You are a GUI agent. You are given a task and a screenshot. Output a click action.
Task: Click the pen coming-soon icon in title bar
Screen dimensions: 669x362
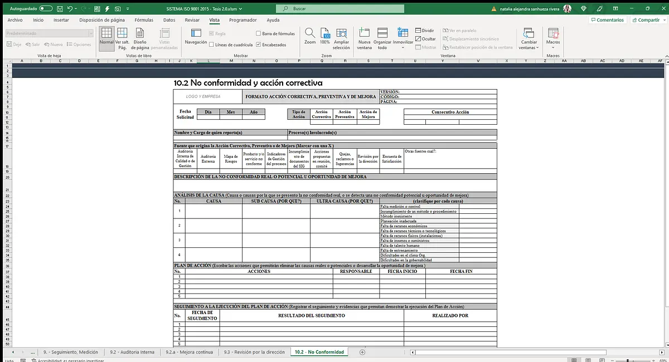click(x=600, y=9)
